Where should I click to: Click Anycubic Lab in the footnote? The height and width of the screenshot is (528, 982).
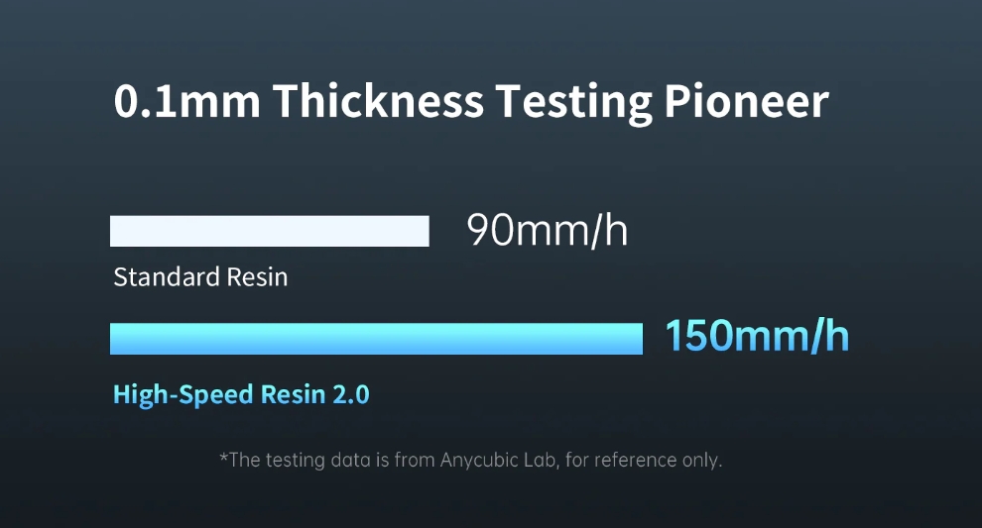[x=506, y=461]
